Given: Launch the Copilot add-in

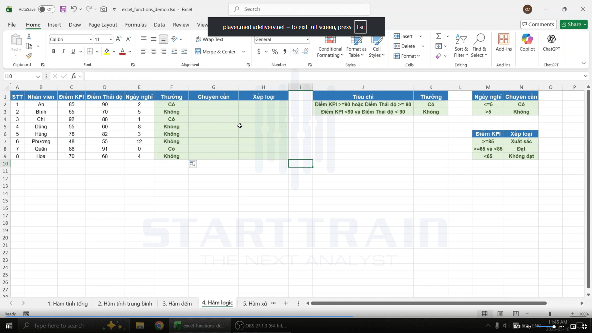Looking at the screenshot, I should (527, 43).
